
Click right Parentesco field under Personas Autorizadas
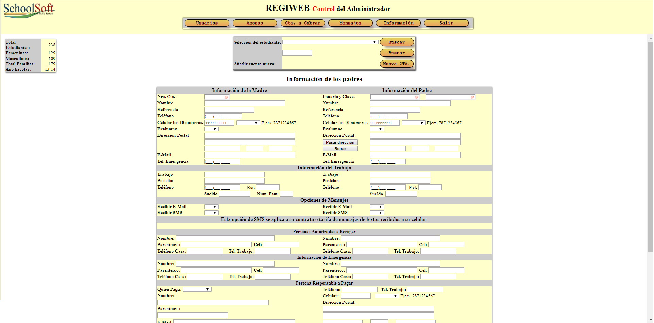381,245
